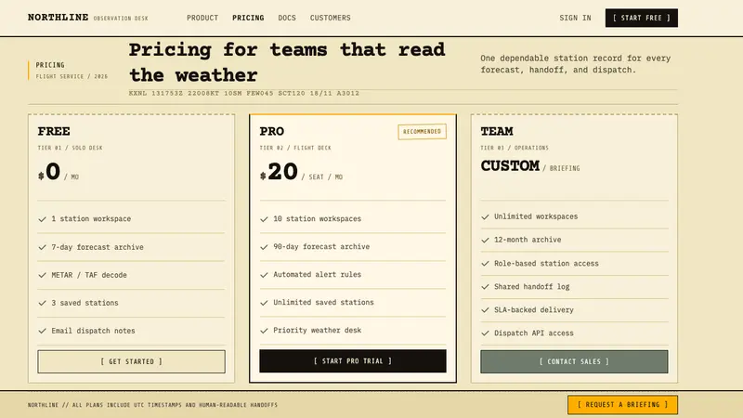Click checkmark icon beside '12-month archive'
Viewport: 743px width, 418px height.
485,240
